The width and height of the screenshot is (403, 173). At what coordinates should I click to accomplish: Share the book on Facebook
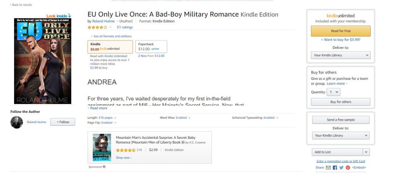coord(335,167)
